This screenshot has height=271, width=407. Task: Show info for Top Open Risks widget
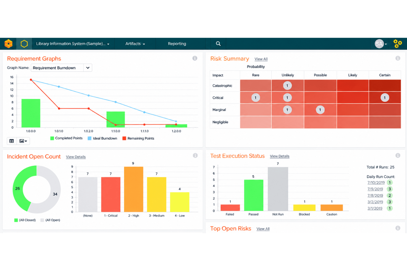pyautogui.click(x=398, y=228)
